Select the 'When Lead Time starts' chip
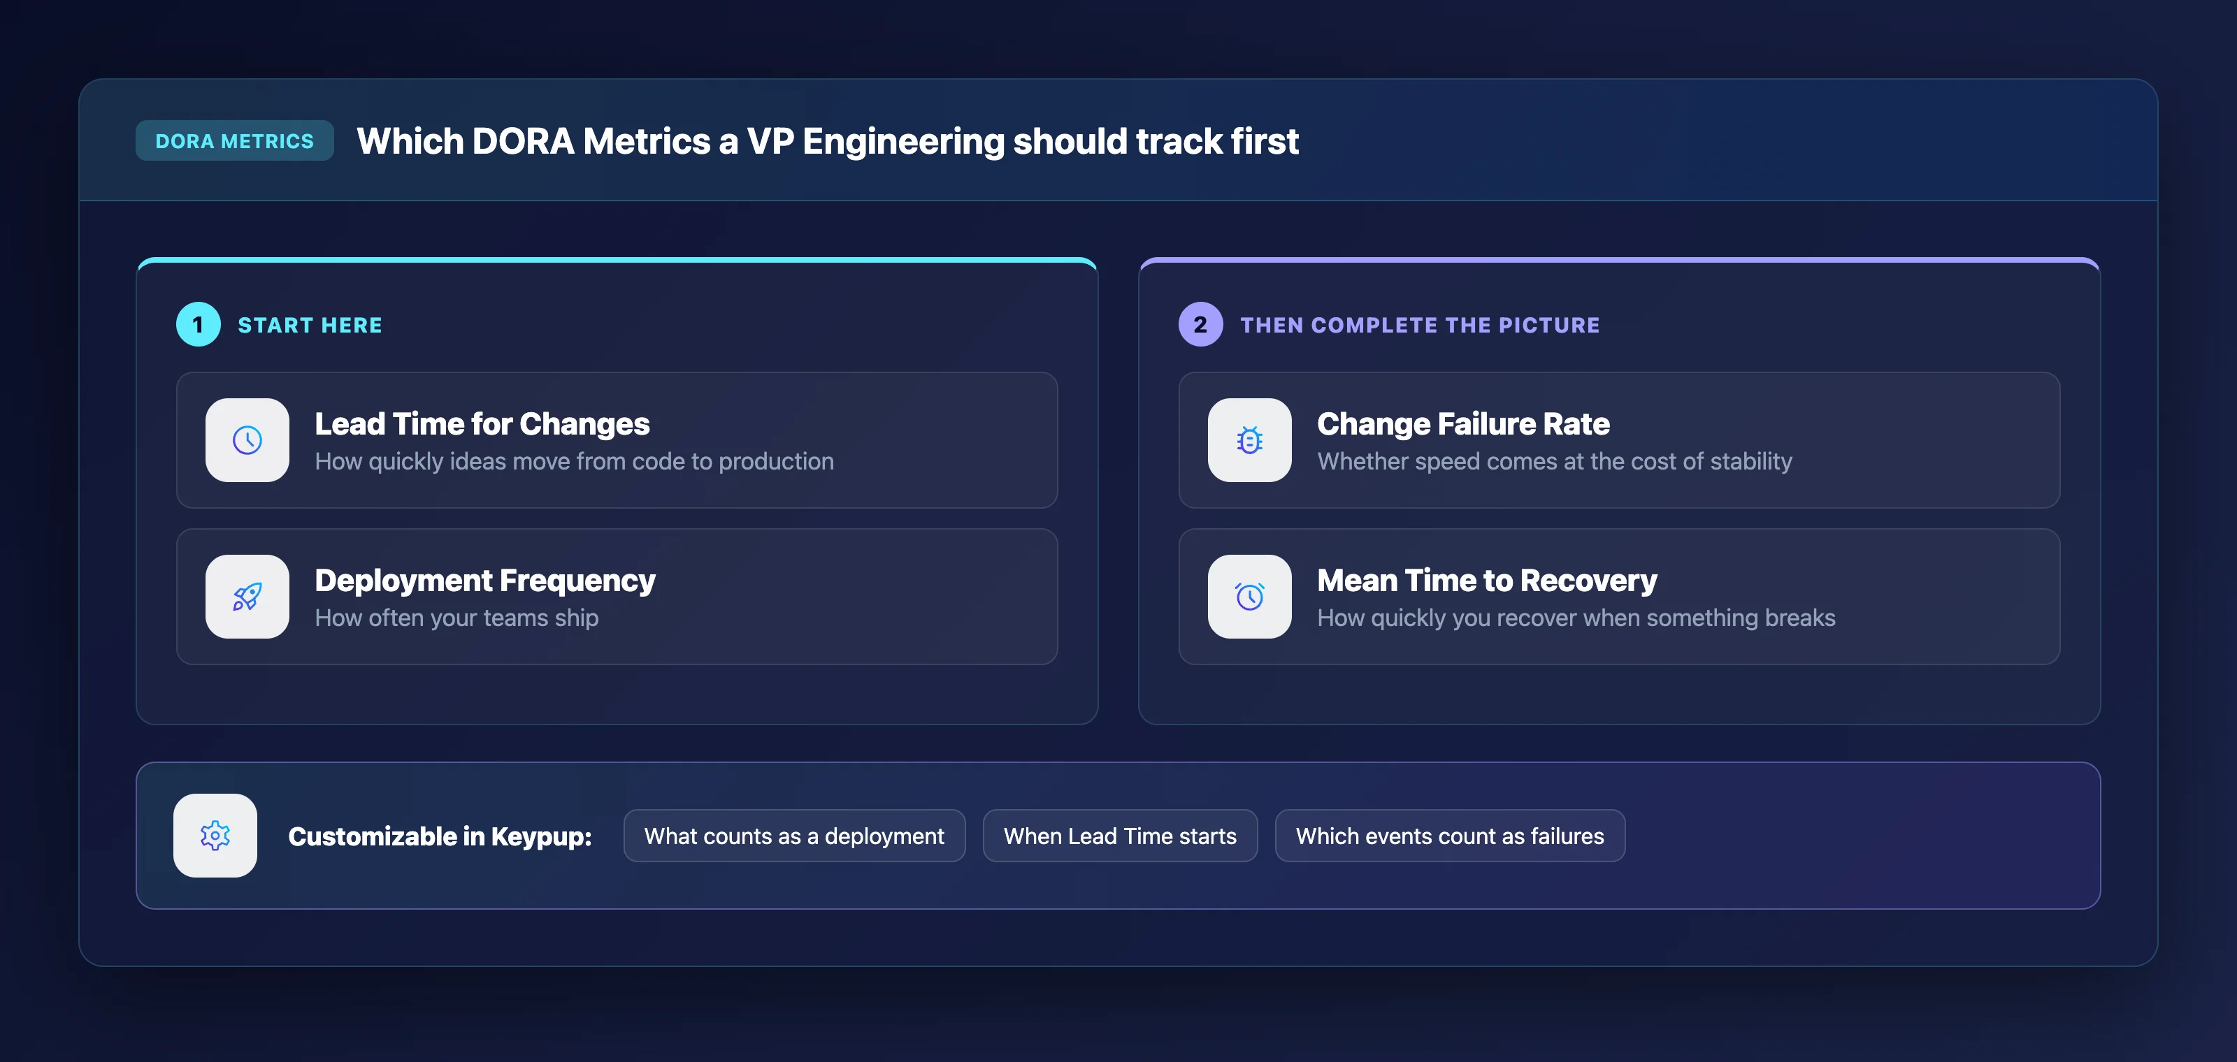This screenshot has width=2237, height=1062. [1119, 836]
